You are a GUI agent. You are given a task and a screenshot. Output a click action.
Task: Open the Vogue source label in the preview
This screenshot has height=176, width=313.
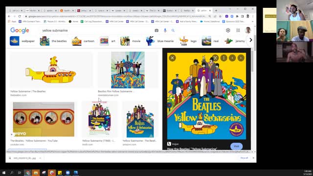[x=173, y=144]
